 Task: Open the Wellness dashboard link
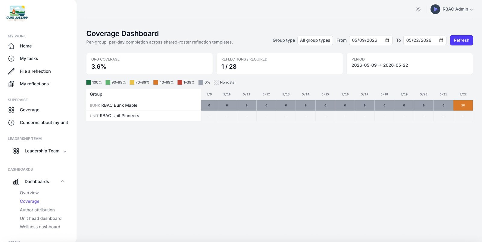40,227
